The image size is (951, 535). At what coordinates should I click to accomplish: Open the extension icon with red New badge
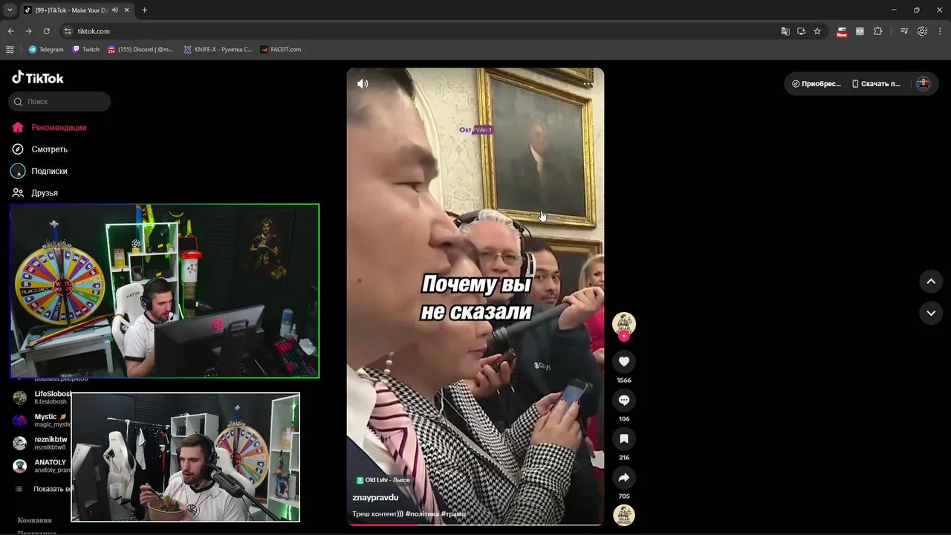pyautogui.click(x=842, y=31)
